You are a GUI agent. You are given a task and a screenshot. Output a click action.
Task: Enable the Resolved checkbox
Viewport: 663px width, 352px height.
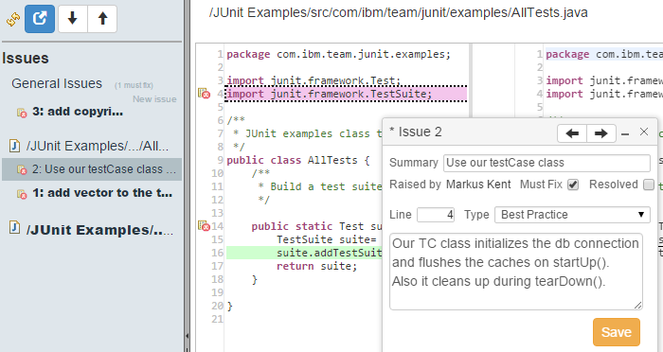coord(648,185)
